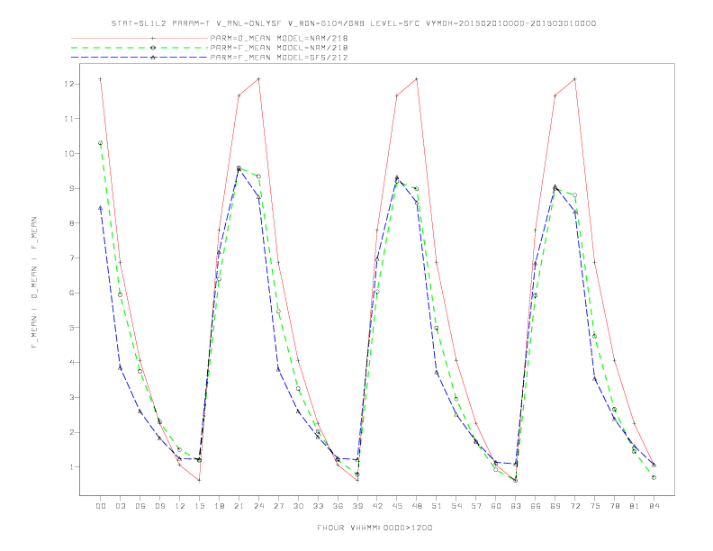Click the red solid legend line sample
The width and height of the screenshot is (713, 551).
[x=140, y=38]
